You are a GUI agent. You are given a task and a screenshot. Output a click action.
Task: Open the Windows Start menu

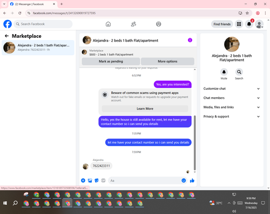pos(5,203)
